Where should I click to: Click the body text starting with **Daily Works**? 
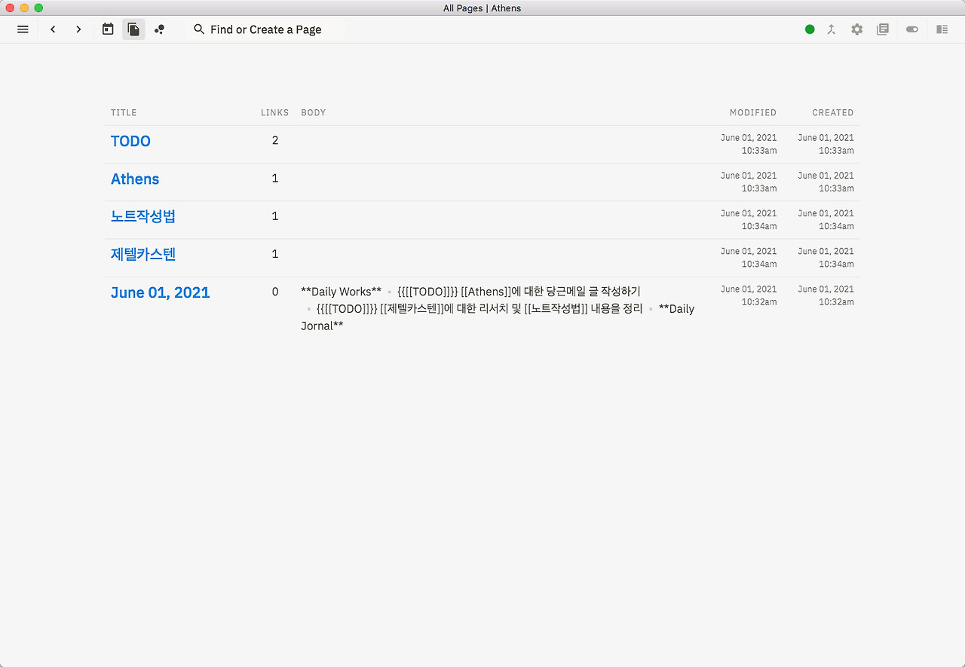[x=498, y=309]
